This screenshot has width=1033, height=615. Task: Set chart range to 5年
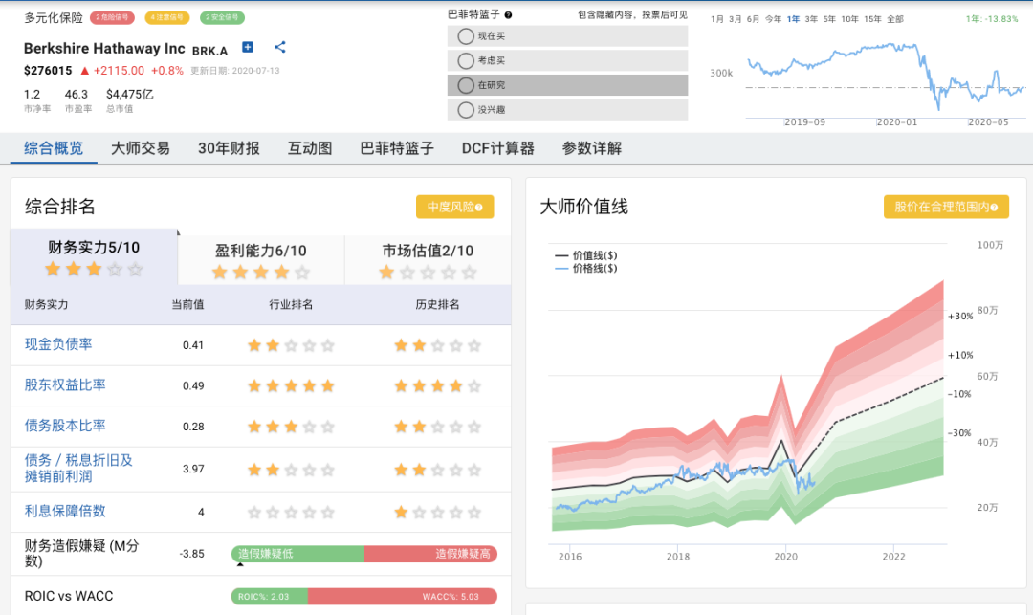pos(829,19)
